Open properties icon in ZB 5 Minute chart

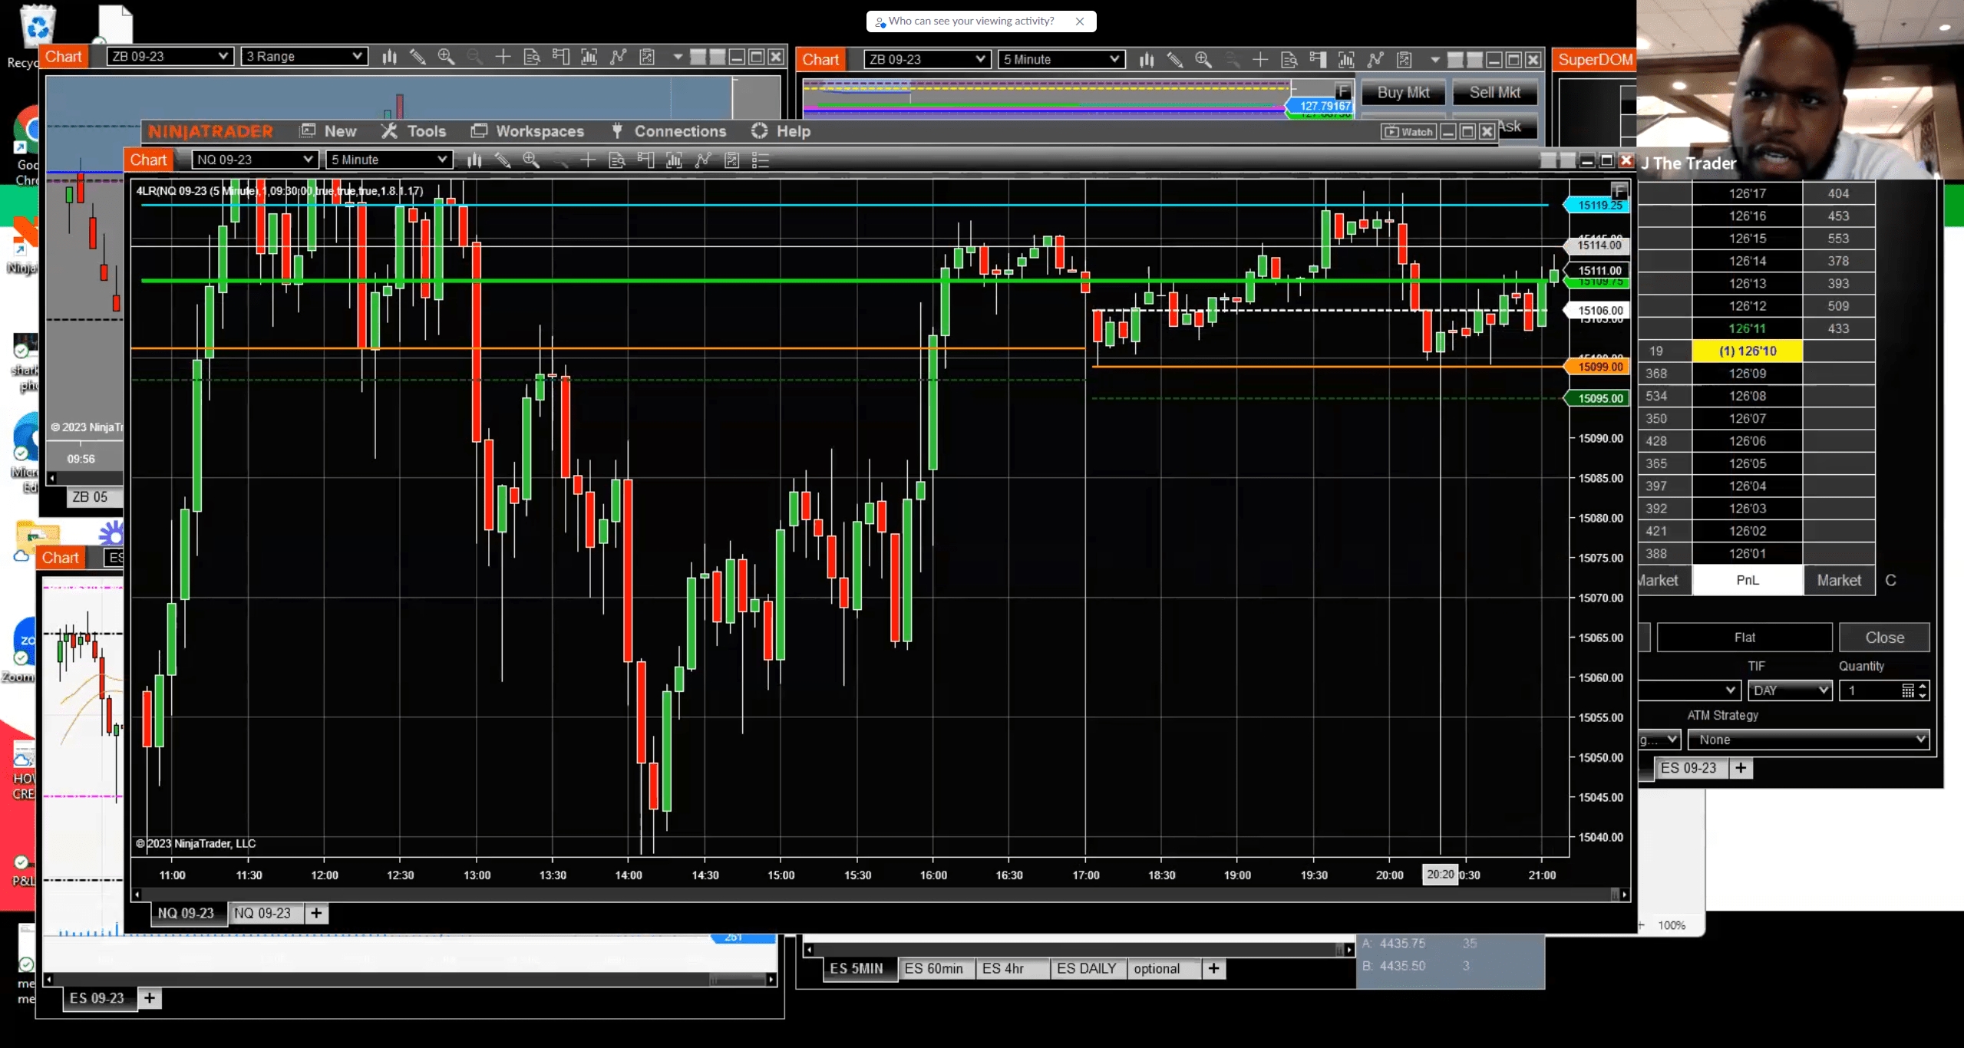(1405, 59)
